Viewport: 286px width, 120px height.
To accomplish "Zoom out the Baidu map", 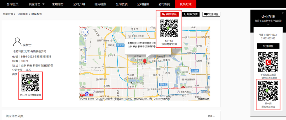I will click(x=85, y=62).
